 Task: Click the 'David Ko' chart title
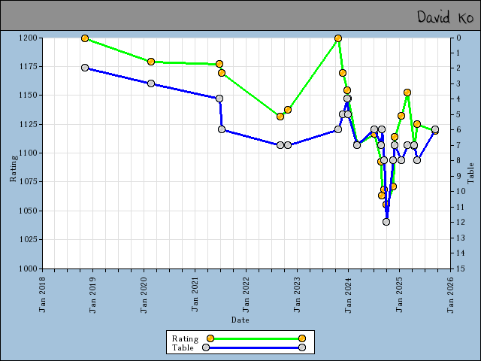point(446,17)
